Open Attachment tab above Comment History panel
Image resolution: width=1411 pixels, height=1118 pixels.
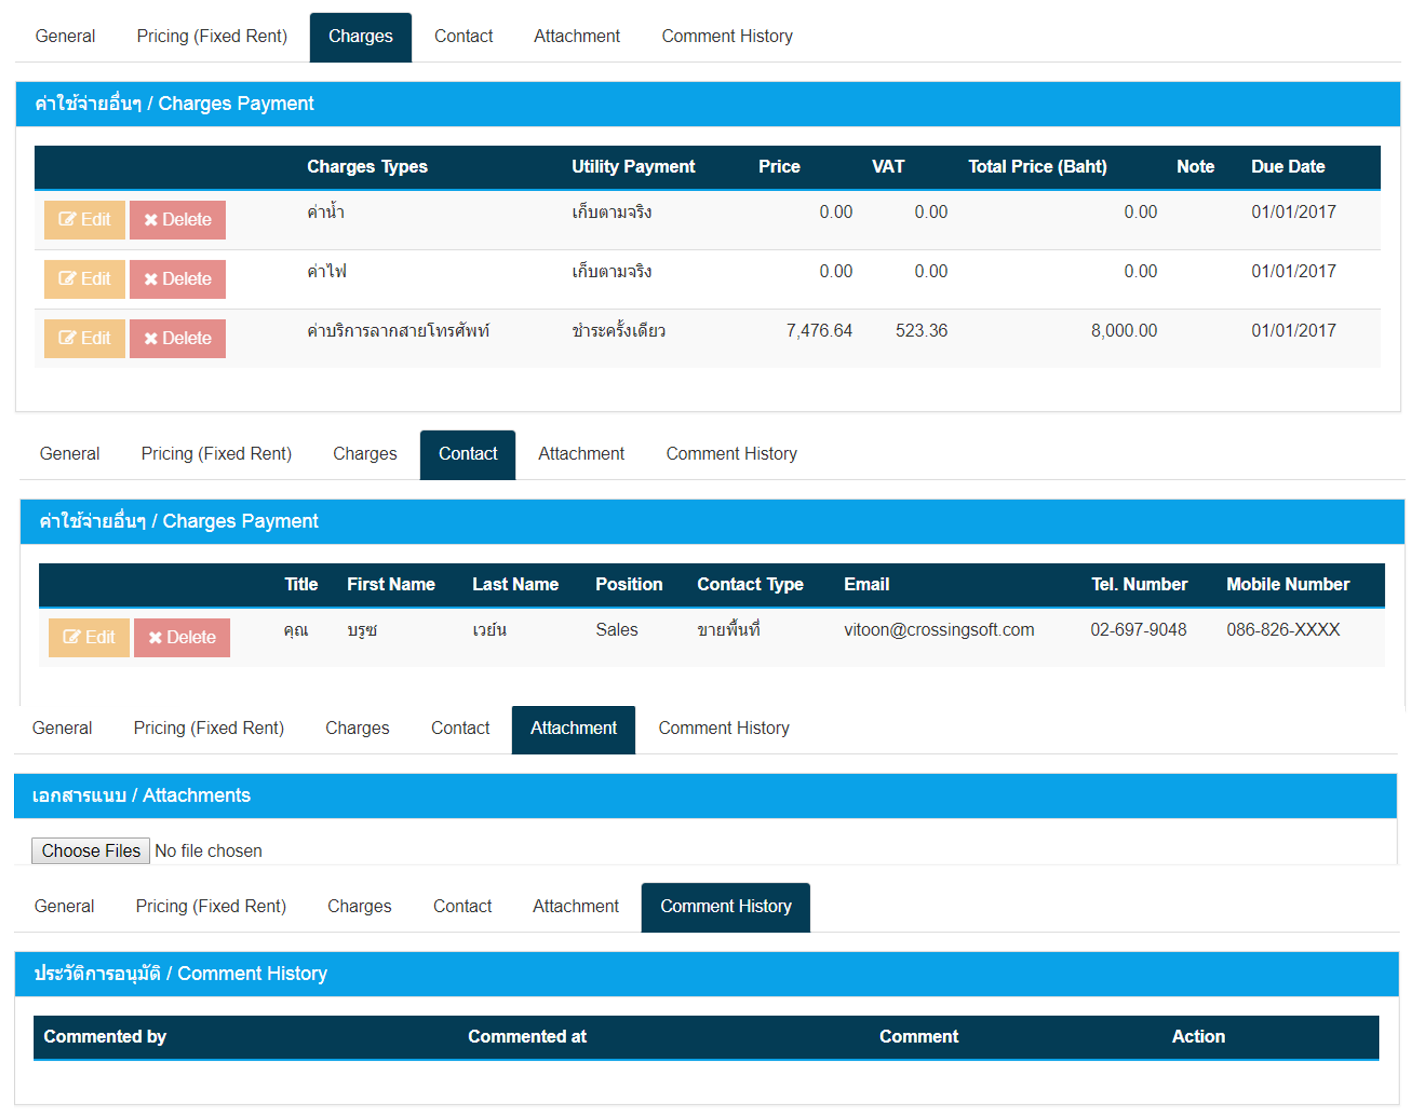pos(575,907)
